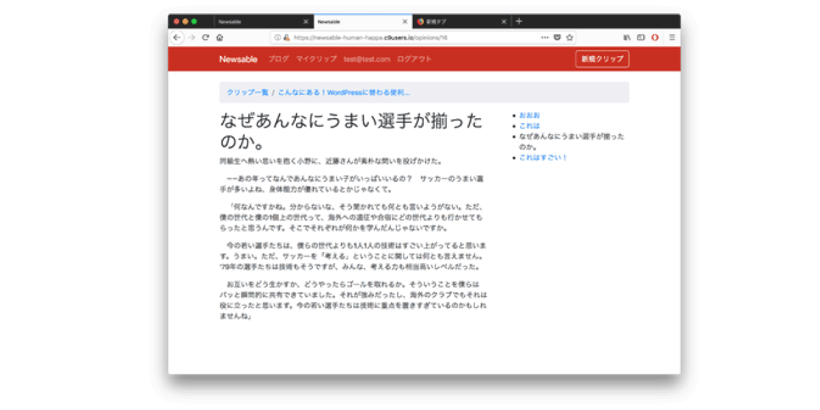
Task: Go back with the browser back arrow
Action: pyautogui.click(x=177, y=38)
